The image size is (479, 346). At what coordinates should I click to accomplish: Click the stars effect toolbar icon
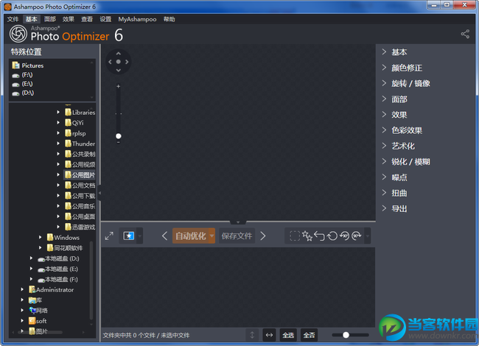(x=307, y=236)
